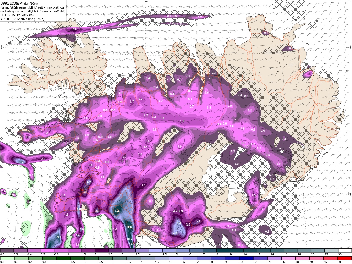Image resolution: width=352 pixels, height=264 pixels.
Task: Click the 20W longitude label
Action: pos(146,1)
